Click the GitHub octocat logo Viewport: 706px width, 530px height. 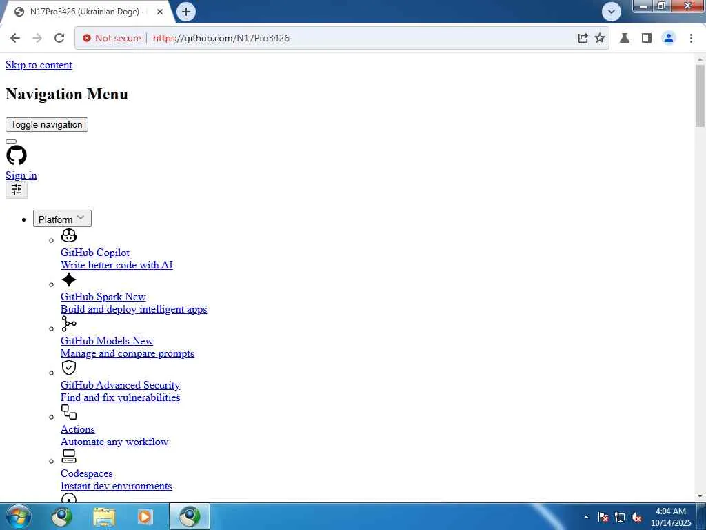(x=17, y=155)
